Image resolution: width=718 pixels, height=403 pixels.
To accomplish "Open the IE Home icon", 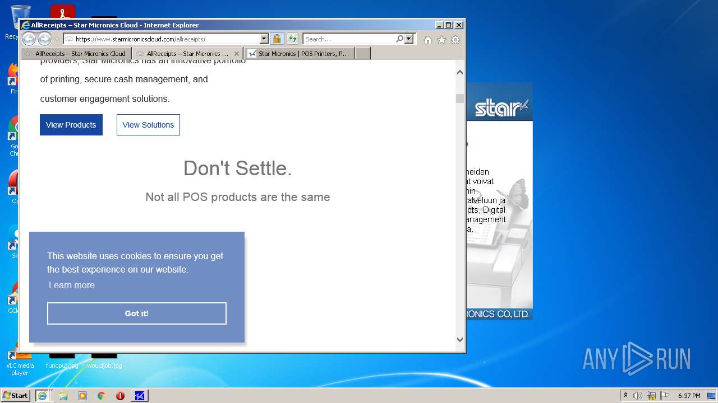I will 428,40.
